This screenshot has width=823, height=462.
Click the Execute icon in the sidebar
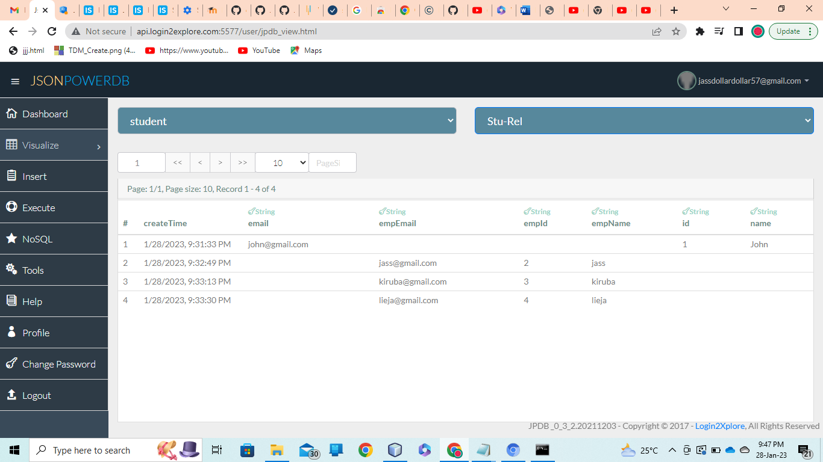[x=11, y=208]
